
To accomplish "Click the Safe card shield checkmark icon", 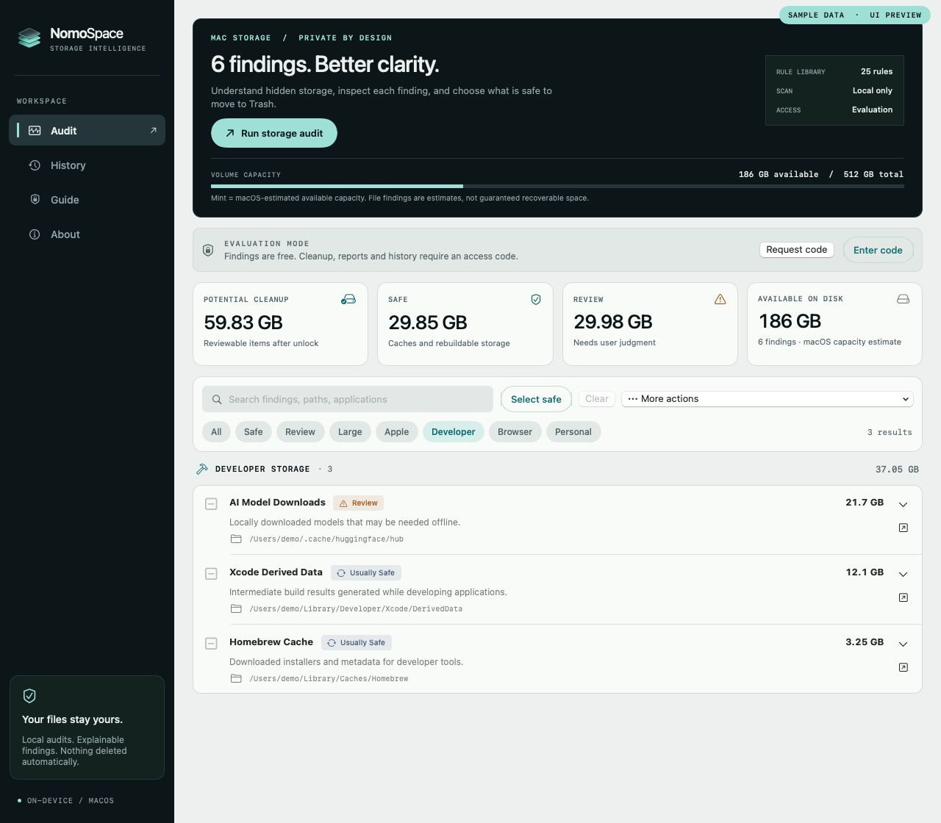I will click(x=536, y=299).
